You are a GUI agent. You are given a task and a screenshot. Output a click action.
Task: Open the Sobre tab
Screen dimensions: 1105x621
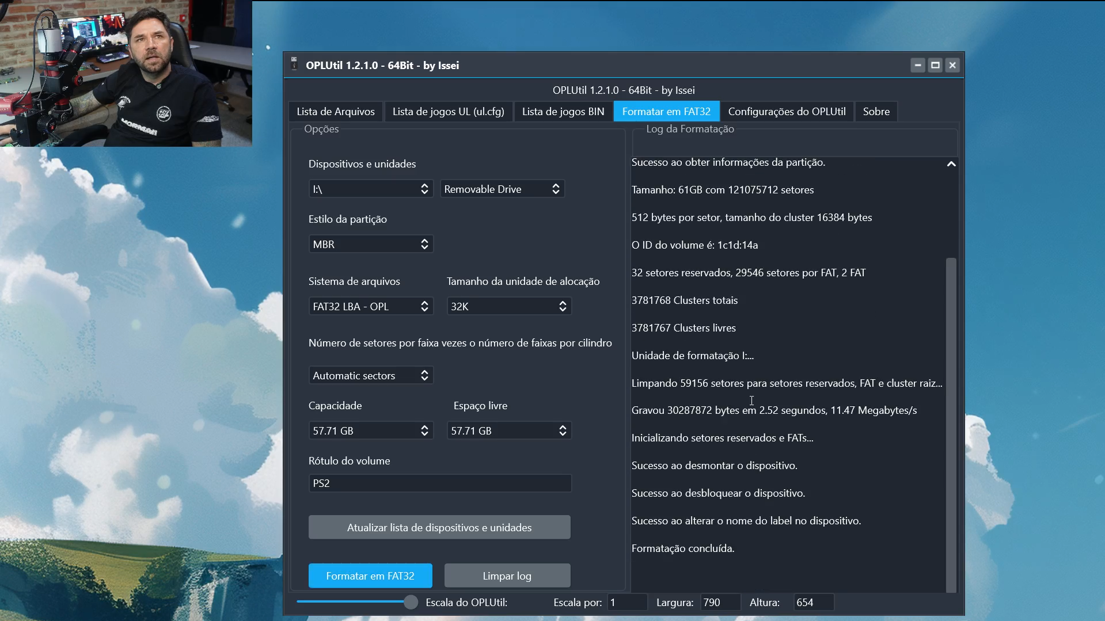(x=876, y=111)
